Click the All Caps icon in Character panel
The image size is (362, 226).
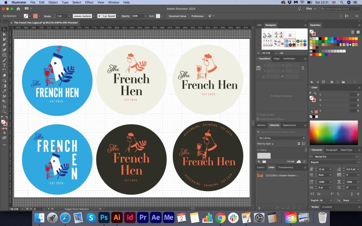point(313,194)
